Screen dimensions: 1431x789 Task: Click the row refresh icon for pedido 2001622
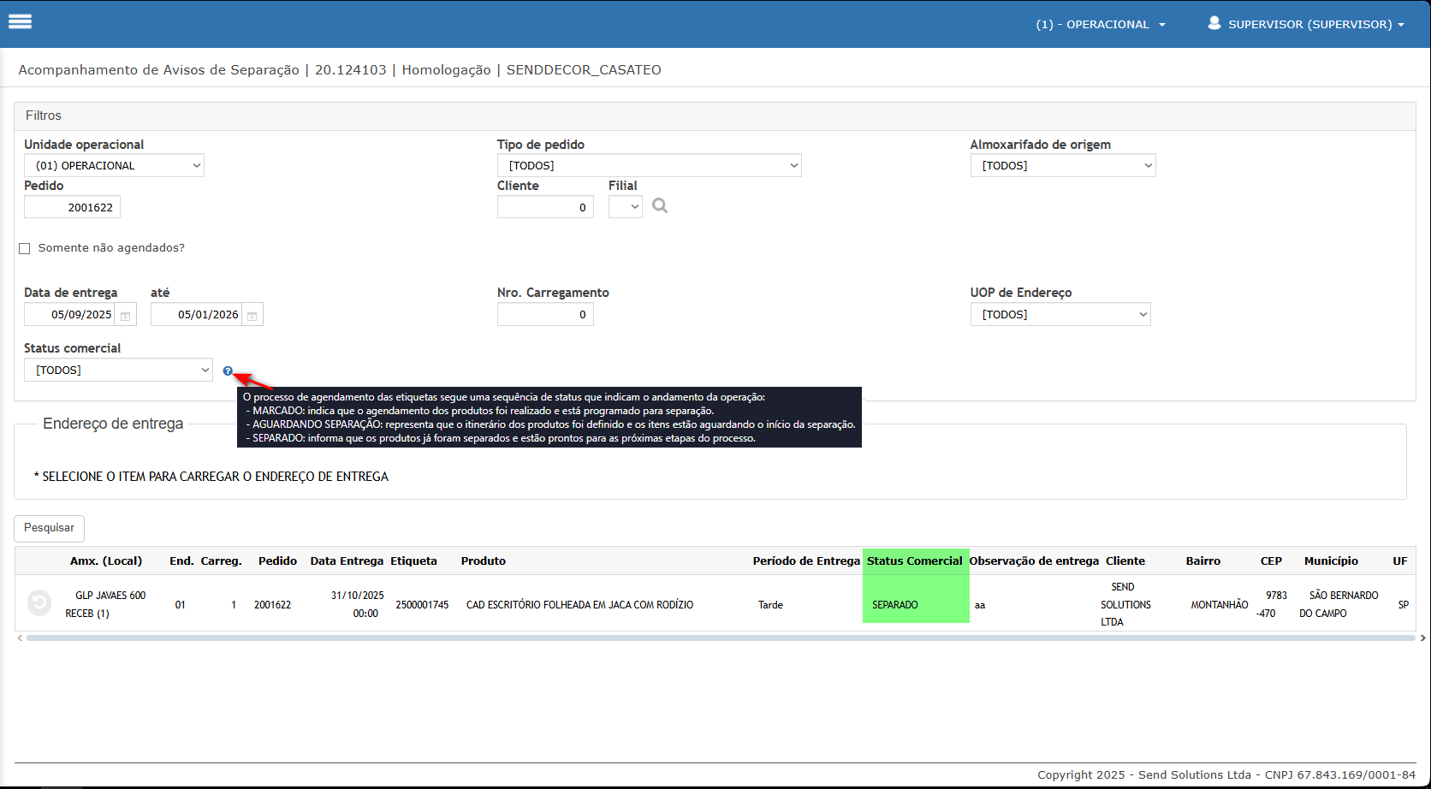(x=39, y=603)
